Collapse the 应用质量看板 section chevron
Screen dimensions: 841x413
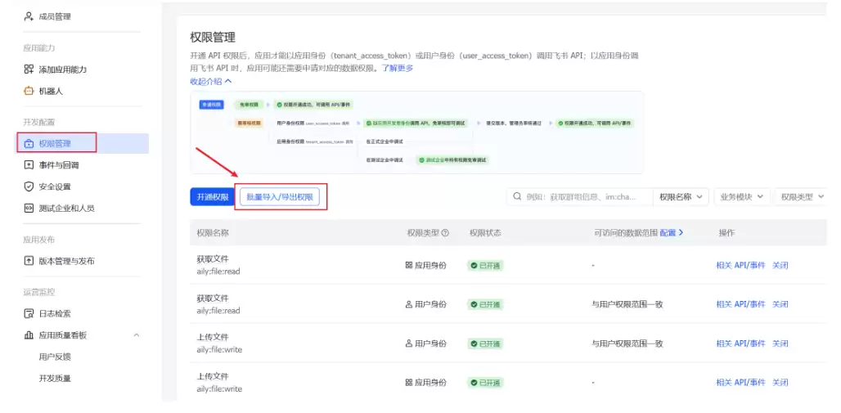pyautogui.click(x=137, y=335)
